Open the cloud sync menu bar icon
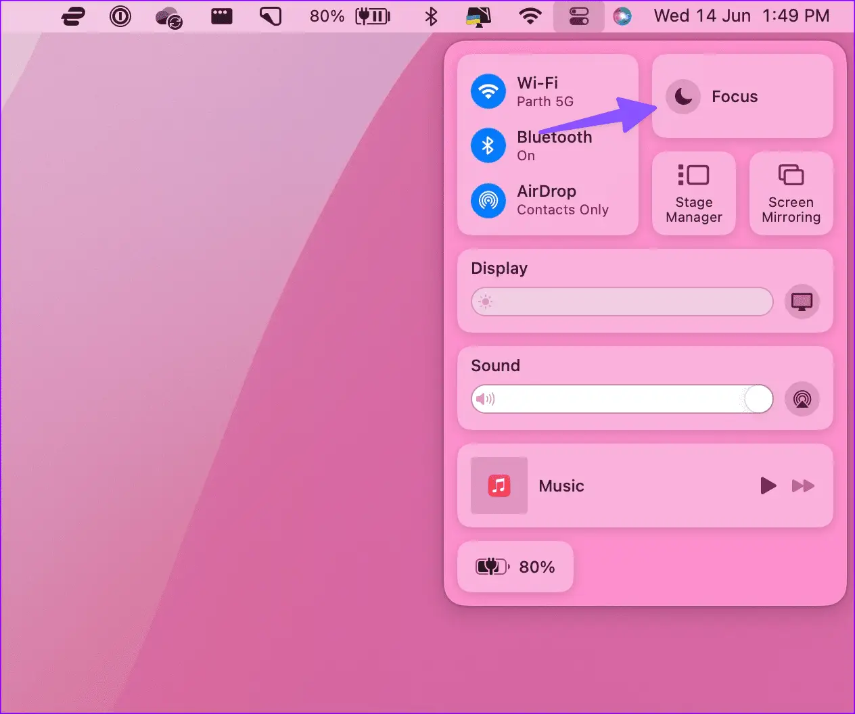The image size is (855, 714). pyautogui.click(x=168, y=17)
